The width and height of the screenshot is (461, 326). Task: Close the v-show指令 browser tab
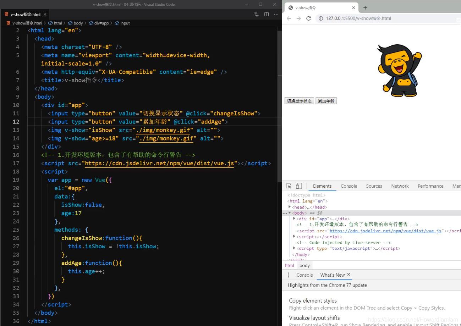pos(353,7)
